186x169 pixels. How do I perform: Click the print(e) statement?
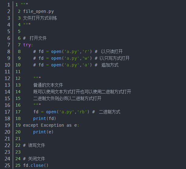[x=43, y=132]
